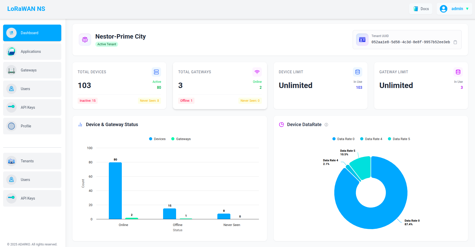The height and width of the screenshot is (247, 475).
Task: Click the tenant ID card icon
Action: 362,40
